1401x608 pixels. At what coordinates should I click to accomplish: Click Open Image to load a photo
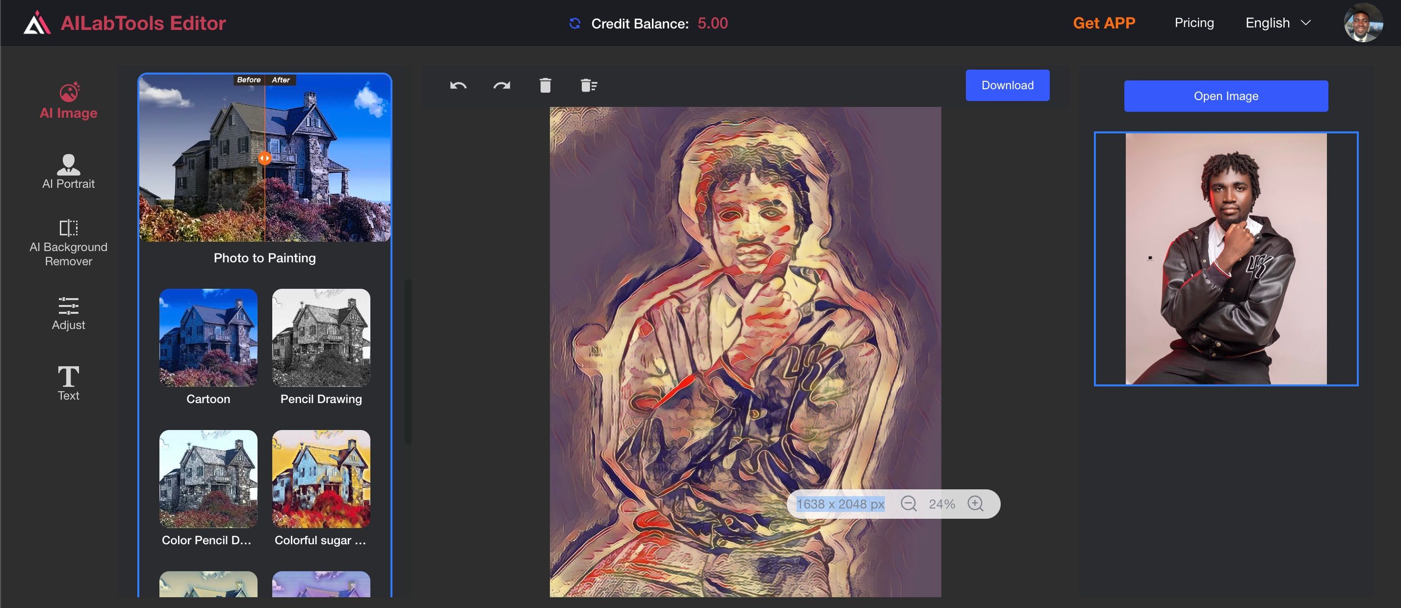[x=1225, y=96]
